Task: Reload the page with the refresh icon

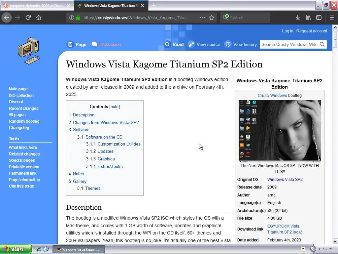Action: coord(28,18)
